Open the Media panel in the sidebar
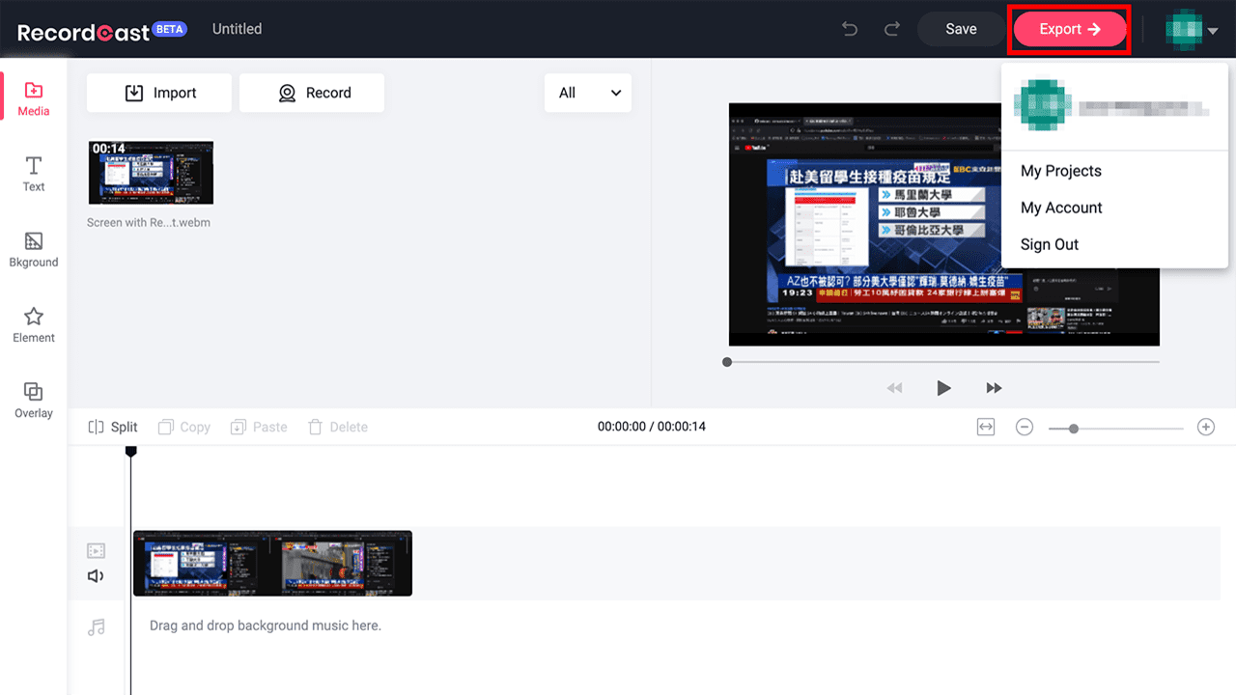 click(33, 97)
